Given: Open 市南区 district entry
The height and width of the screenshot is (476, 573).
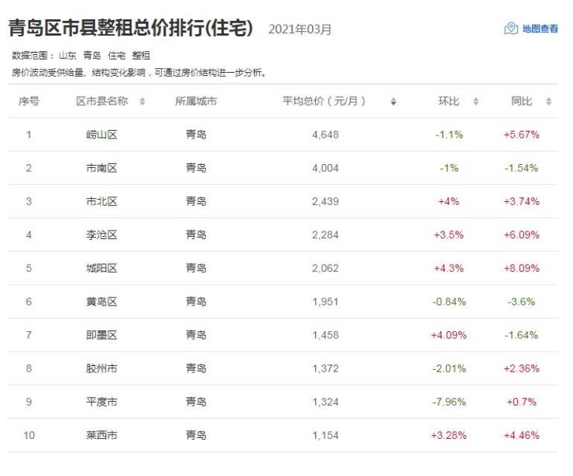Looking at the screenshot, I should 101,168.
